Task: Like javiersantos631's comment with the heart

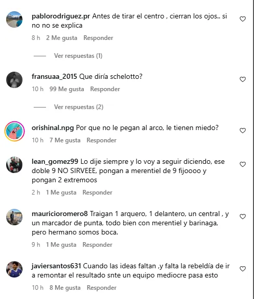Action: (x=243, y=269)
